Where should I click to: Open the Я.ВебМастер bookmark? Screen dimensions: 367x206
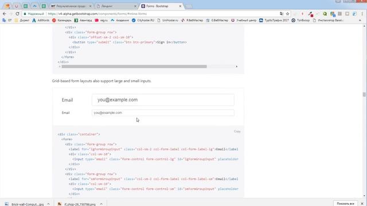(192, 21)
